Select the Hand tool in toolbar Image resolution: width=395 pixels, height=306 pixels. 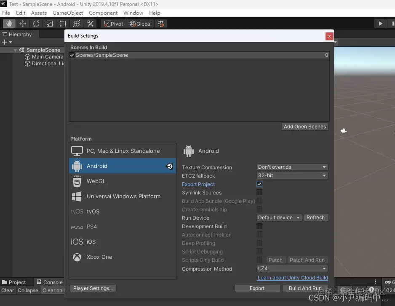[x=9, y=24]
